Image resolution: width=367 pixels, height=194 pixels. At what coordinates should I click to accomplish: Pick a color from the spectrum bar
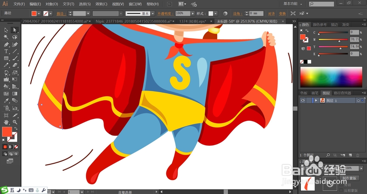(x=331, y=77)
